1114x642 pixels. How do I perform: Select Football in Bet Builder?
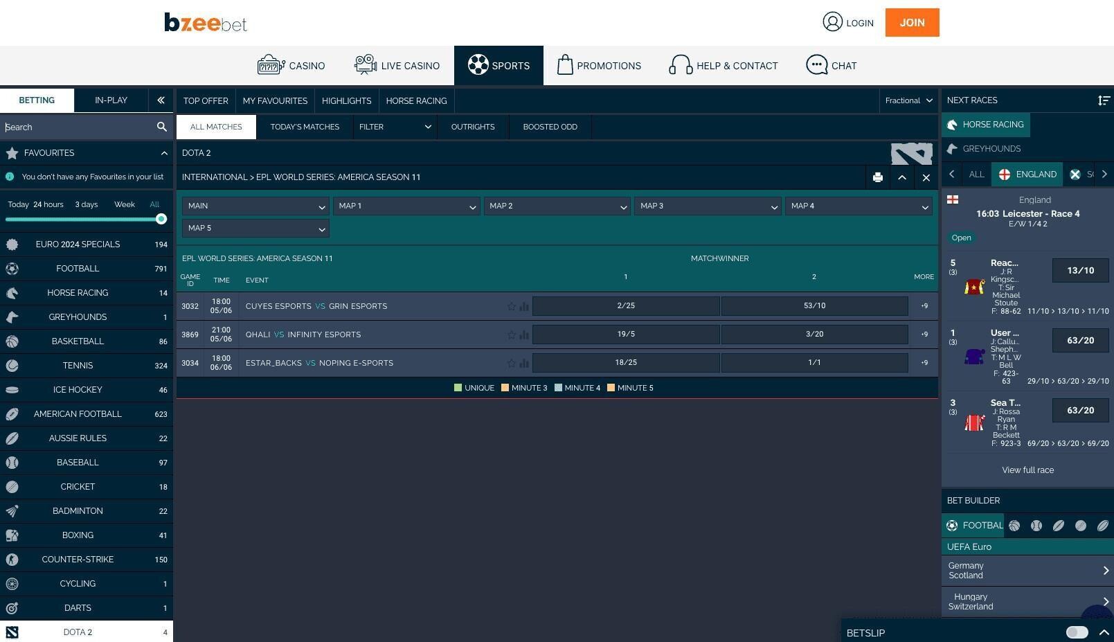click(973, 526)
